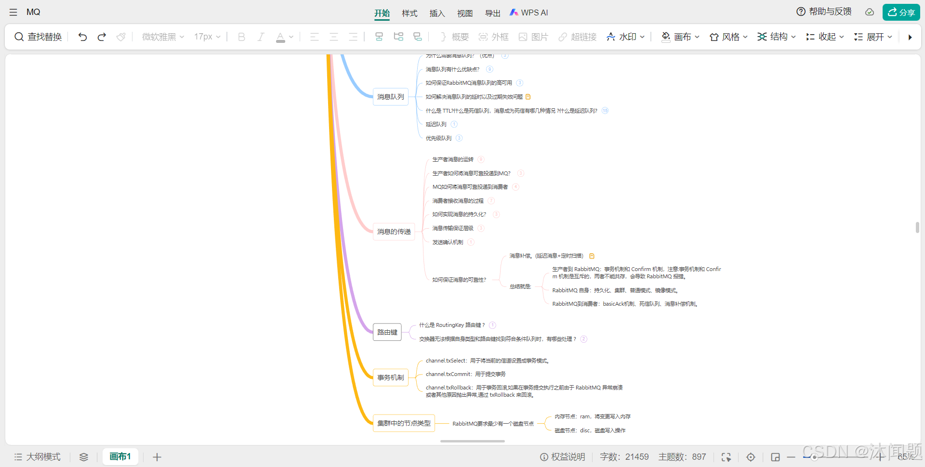Expand children of 生产者消息的运转
This screenshot has height=467, width=925.
[481, 159]
